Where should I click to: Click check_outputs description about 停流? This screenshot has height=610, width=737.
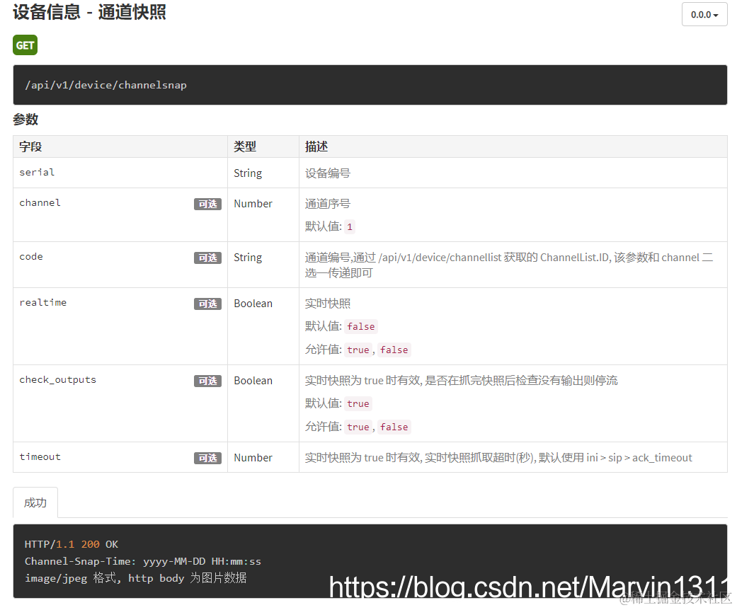(461, 381)
